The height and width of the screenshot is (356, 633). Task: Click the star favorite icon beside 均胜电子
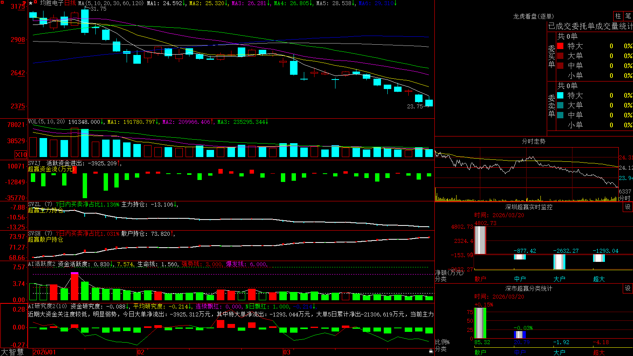point(31,3)
